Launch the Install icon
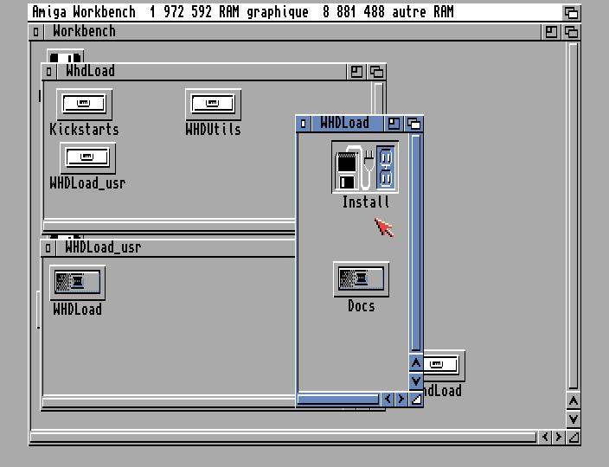Viewport: 609px width, 467px height. click(x=365, y=167)
